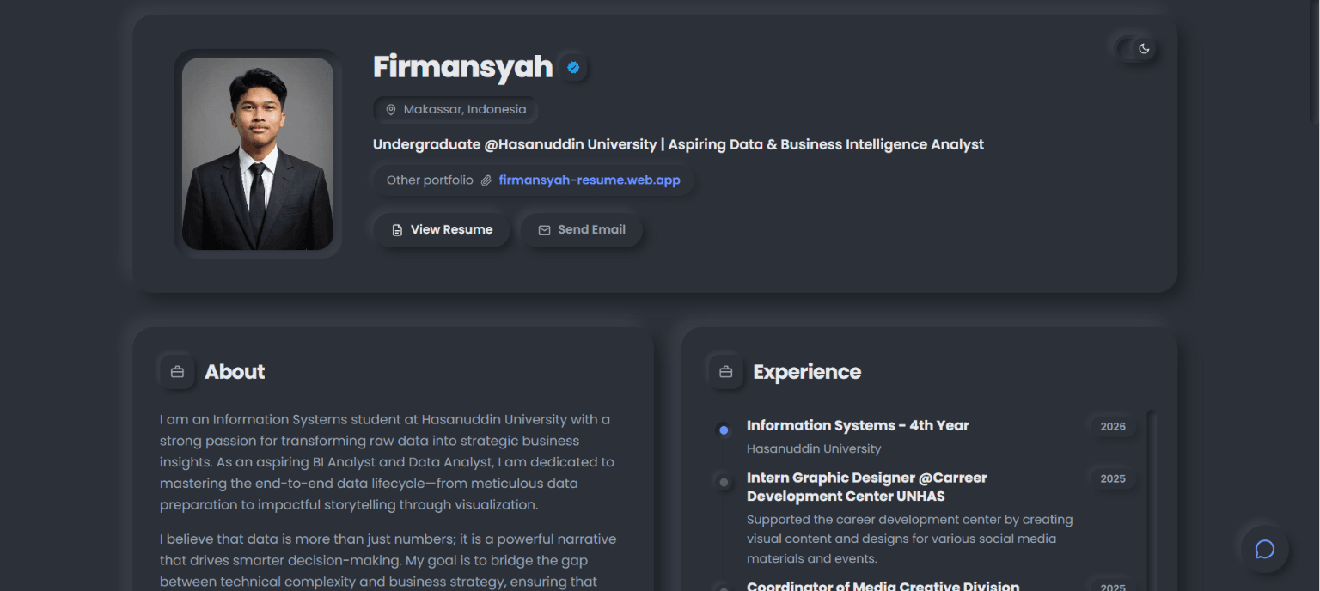Click the location pin icon
Viewport: 1320px width, 591px height.
click(x=391, y=110)
